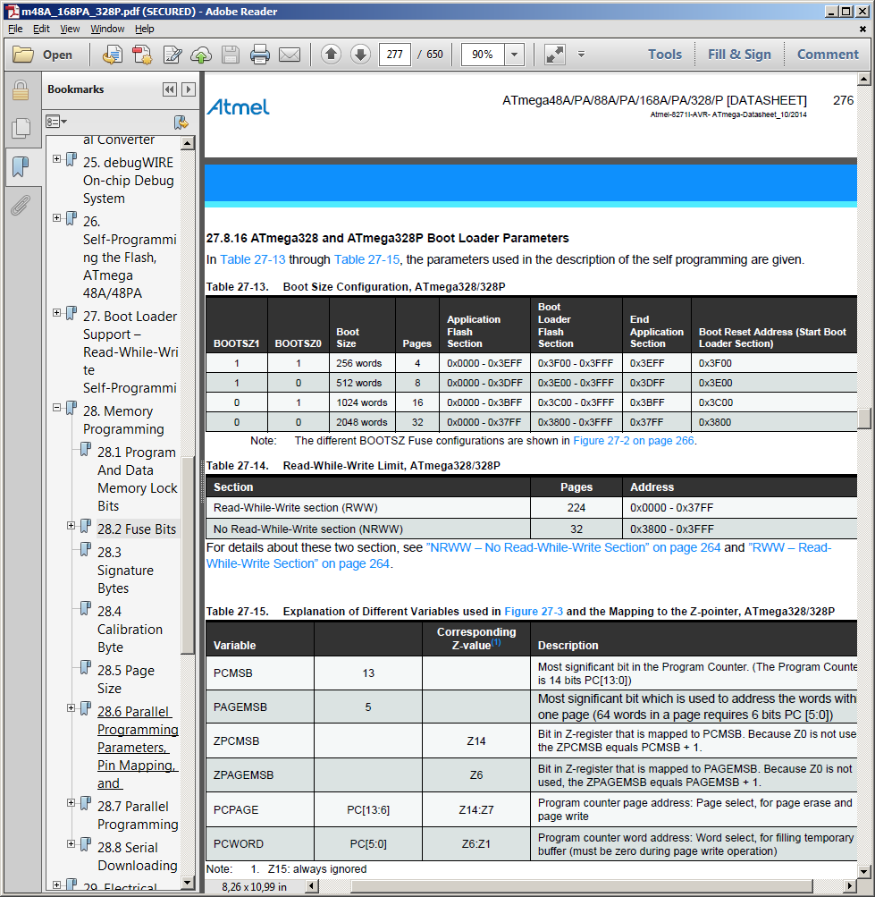Collapse the 28. Memory Programming bookmark

[57, 408]
